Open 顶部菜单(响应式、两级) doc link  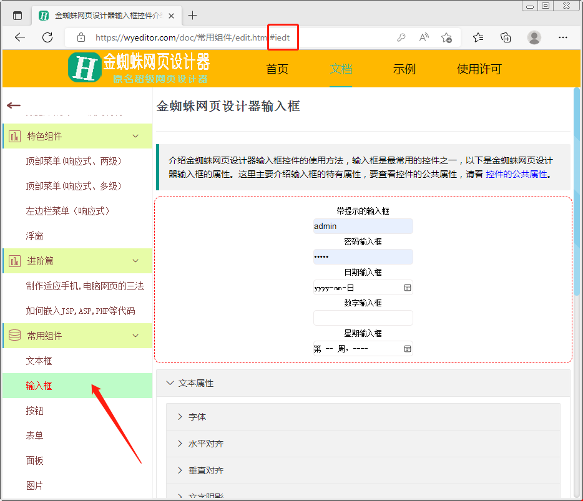[74, 161]
